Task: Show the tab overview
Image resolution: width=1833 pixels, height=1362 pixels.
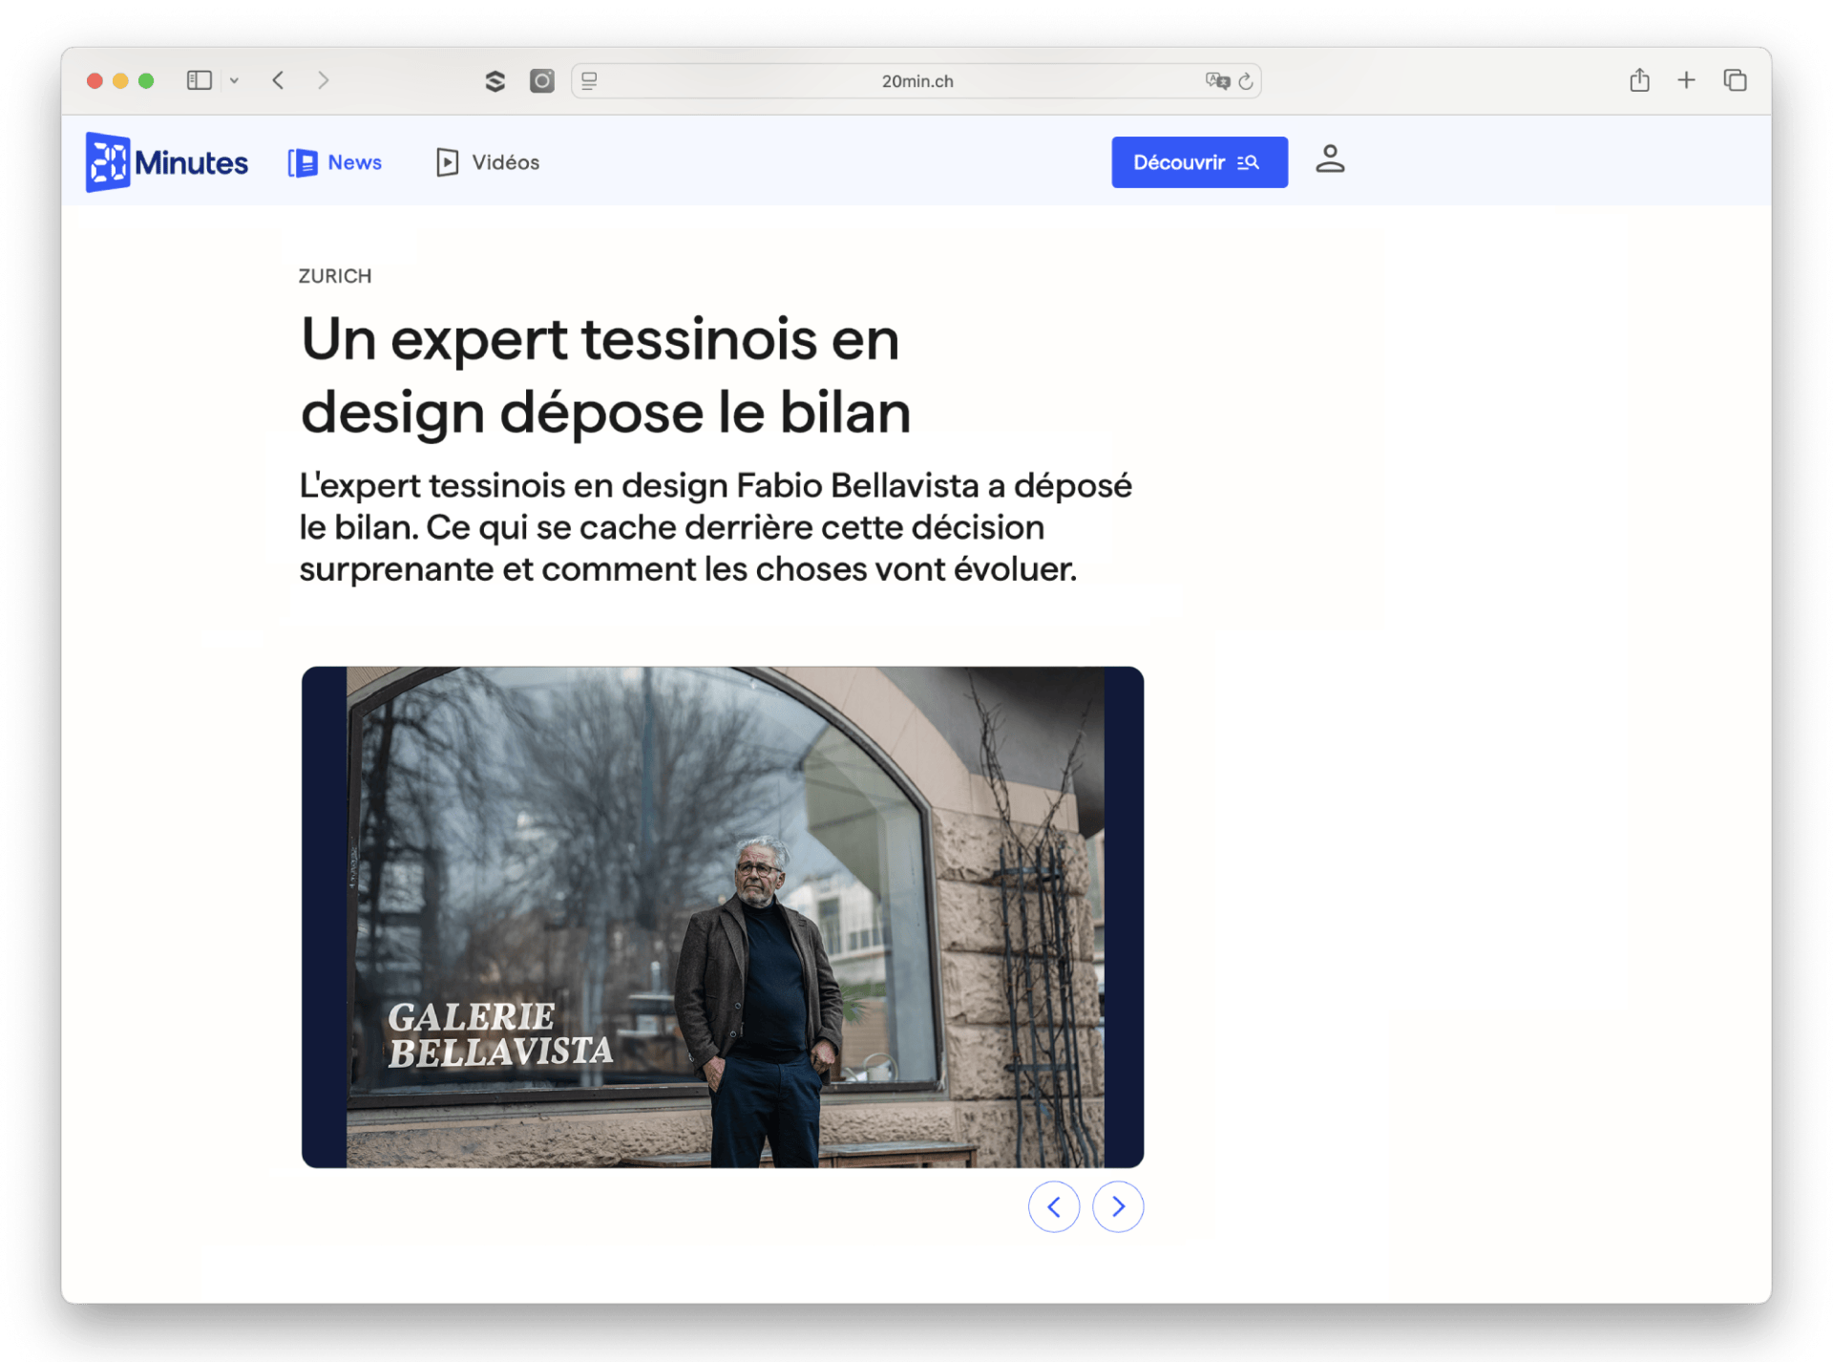Action: coord(1734,80)
